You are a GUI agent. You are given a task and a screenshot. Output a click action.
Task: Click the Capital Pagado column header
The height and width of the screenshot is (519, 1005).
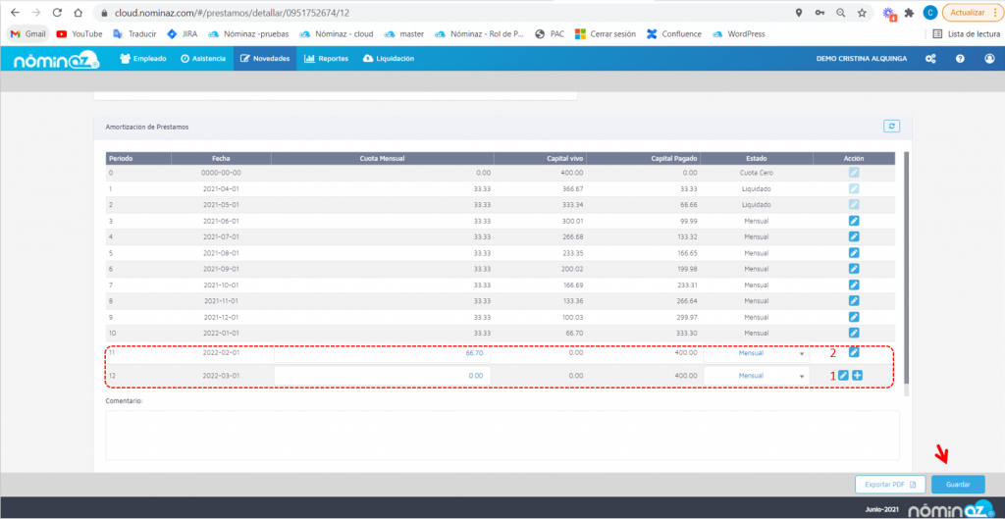coord(643,158)
